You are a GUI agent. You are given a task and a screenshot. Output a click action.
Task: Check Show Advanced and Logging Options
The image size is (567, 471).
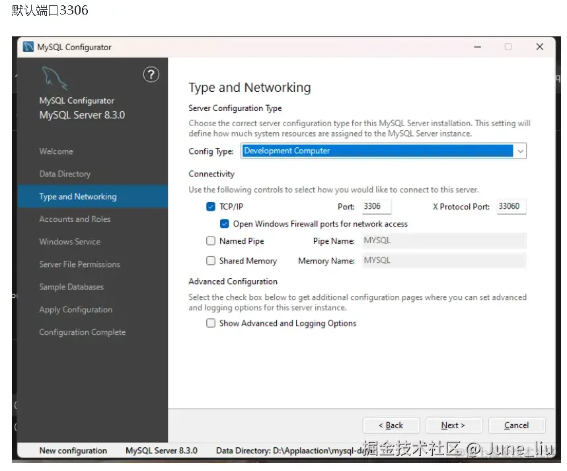pyautogui.click(x=210, y=323)
